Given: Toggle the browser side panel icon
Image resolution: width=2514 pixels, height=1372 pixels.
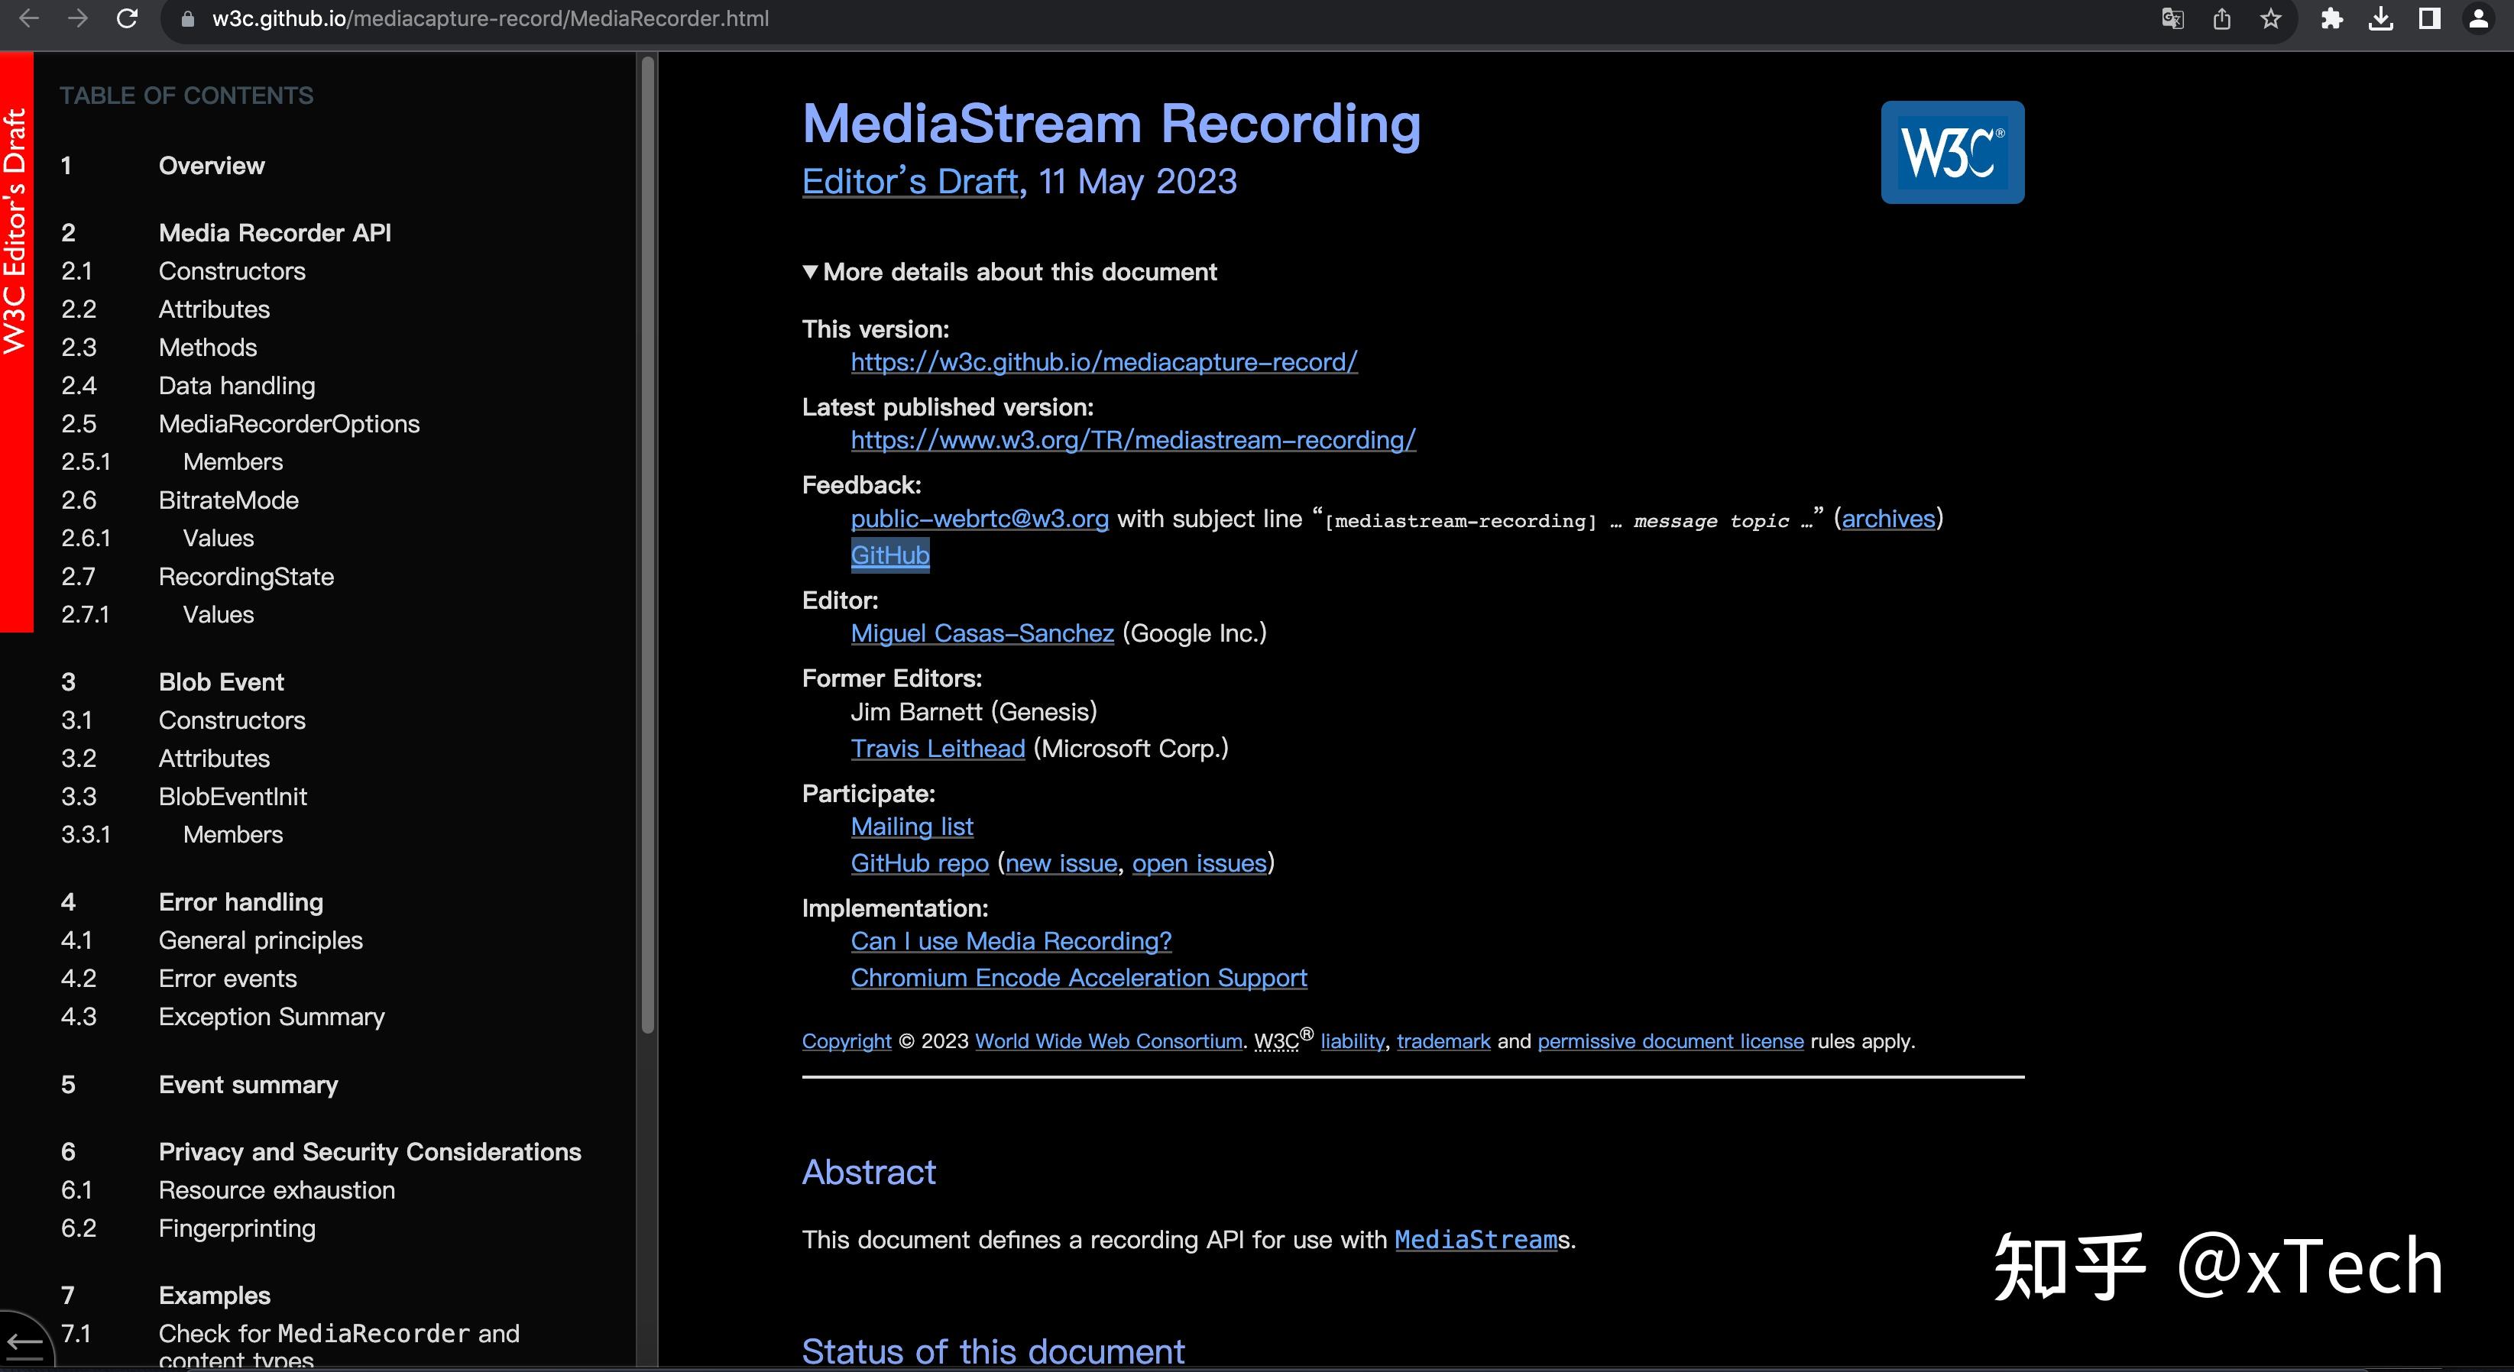Looking at the screenshot, I should 2429,18.
